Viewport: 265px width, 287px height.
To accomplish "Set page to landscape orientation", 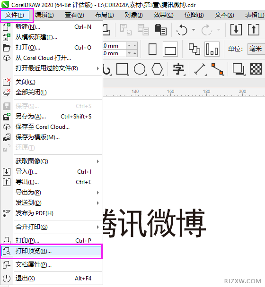I will coord(170,49).
